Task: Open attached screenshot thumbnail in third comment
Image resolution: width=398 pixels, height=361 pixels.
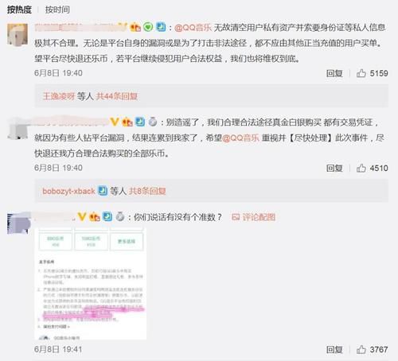Action: tap(91, 283)
